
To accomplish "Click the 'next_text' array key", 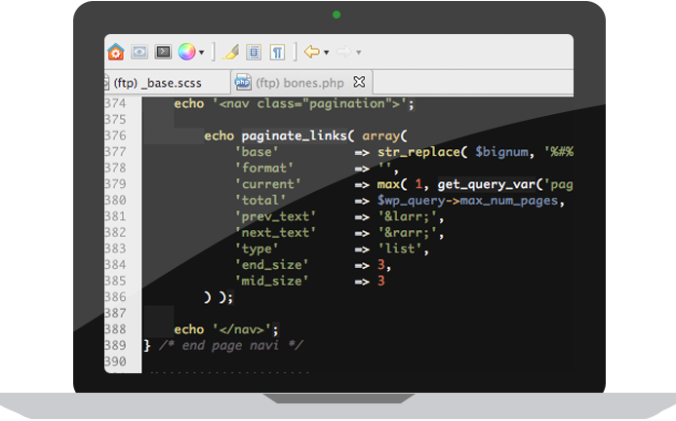I will [x=275, y=233].
